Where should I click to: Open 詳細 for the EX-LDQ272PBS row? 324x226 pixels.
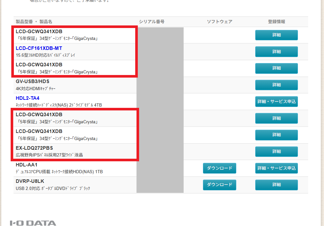[x=277, y=151]
